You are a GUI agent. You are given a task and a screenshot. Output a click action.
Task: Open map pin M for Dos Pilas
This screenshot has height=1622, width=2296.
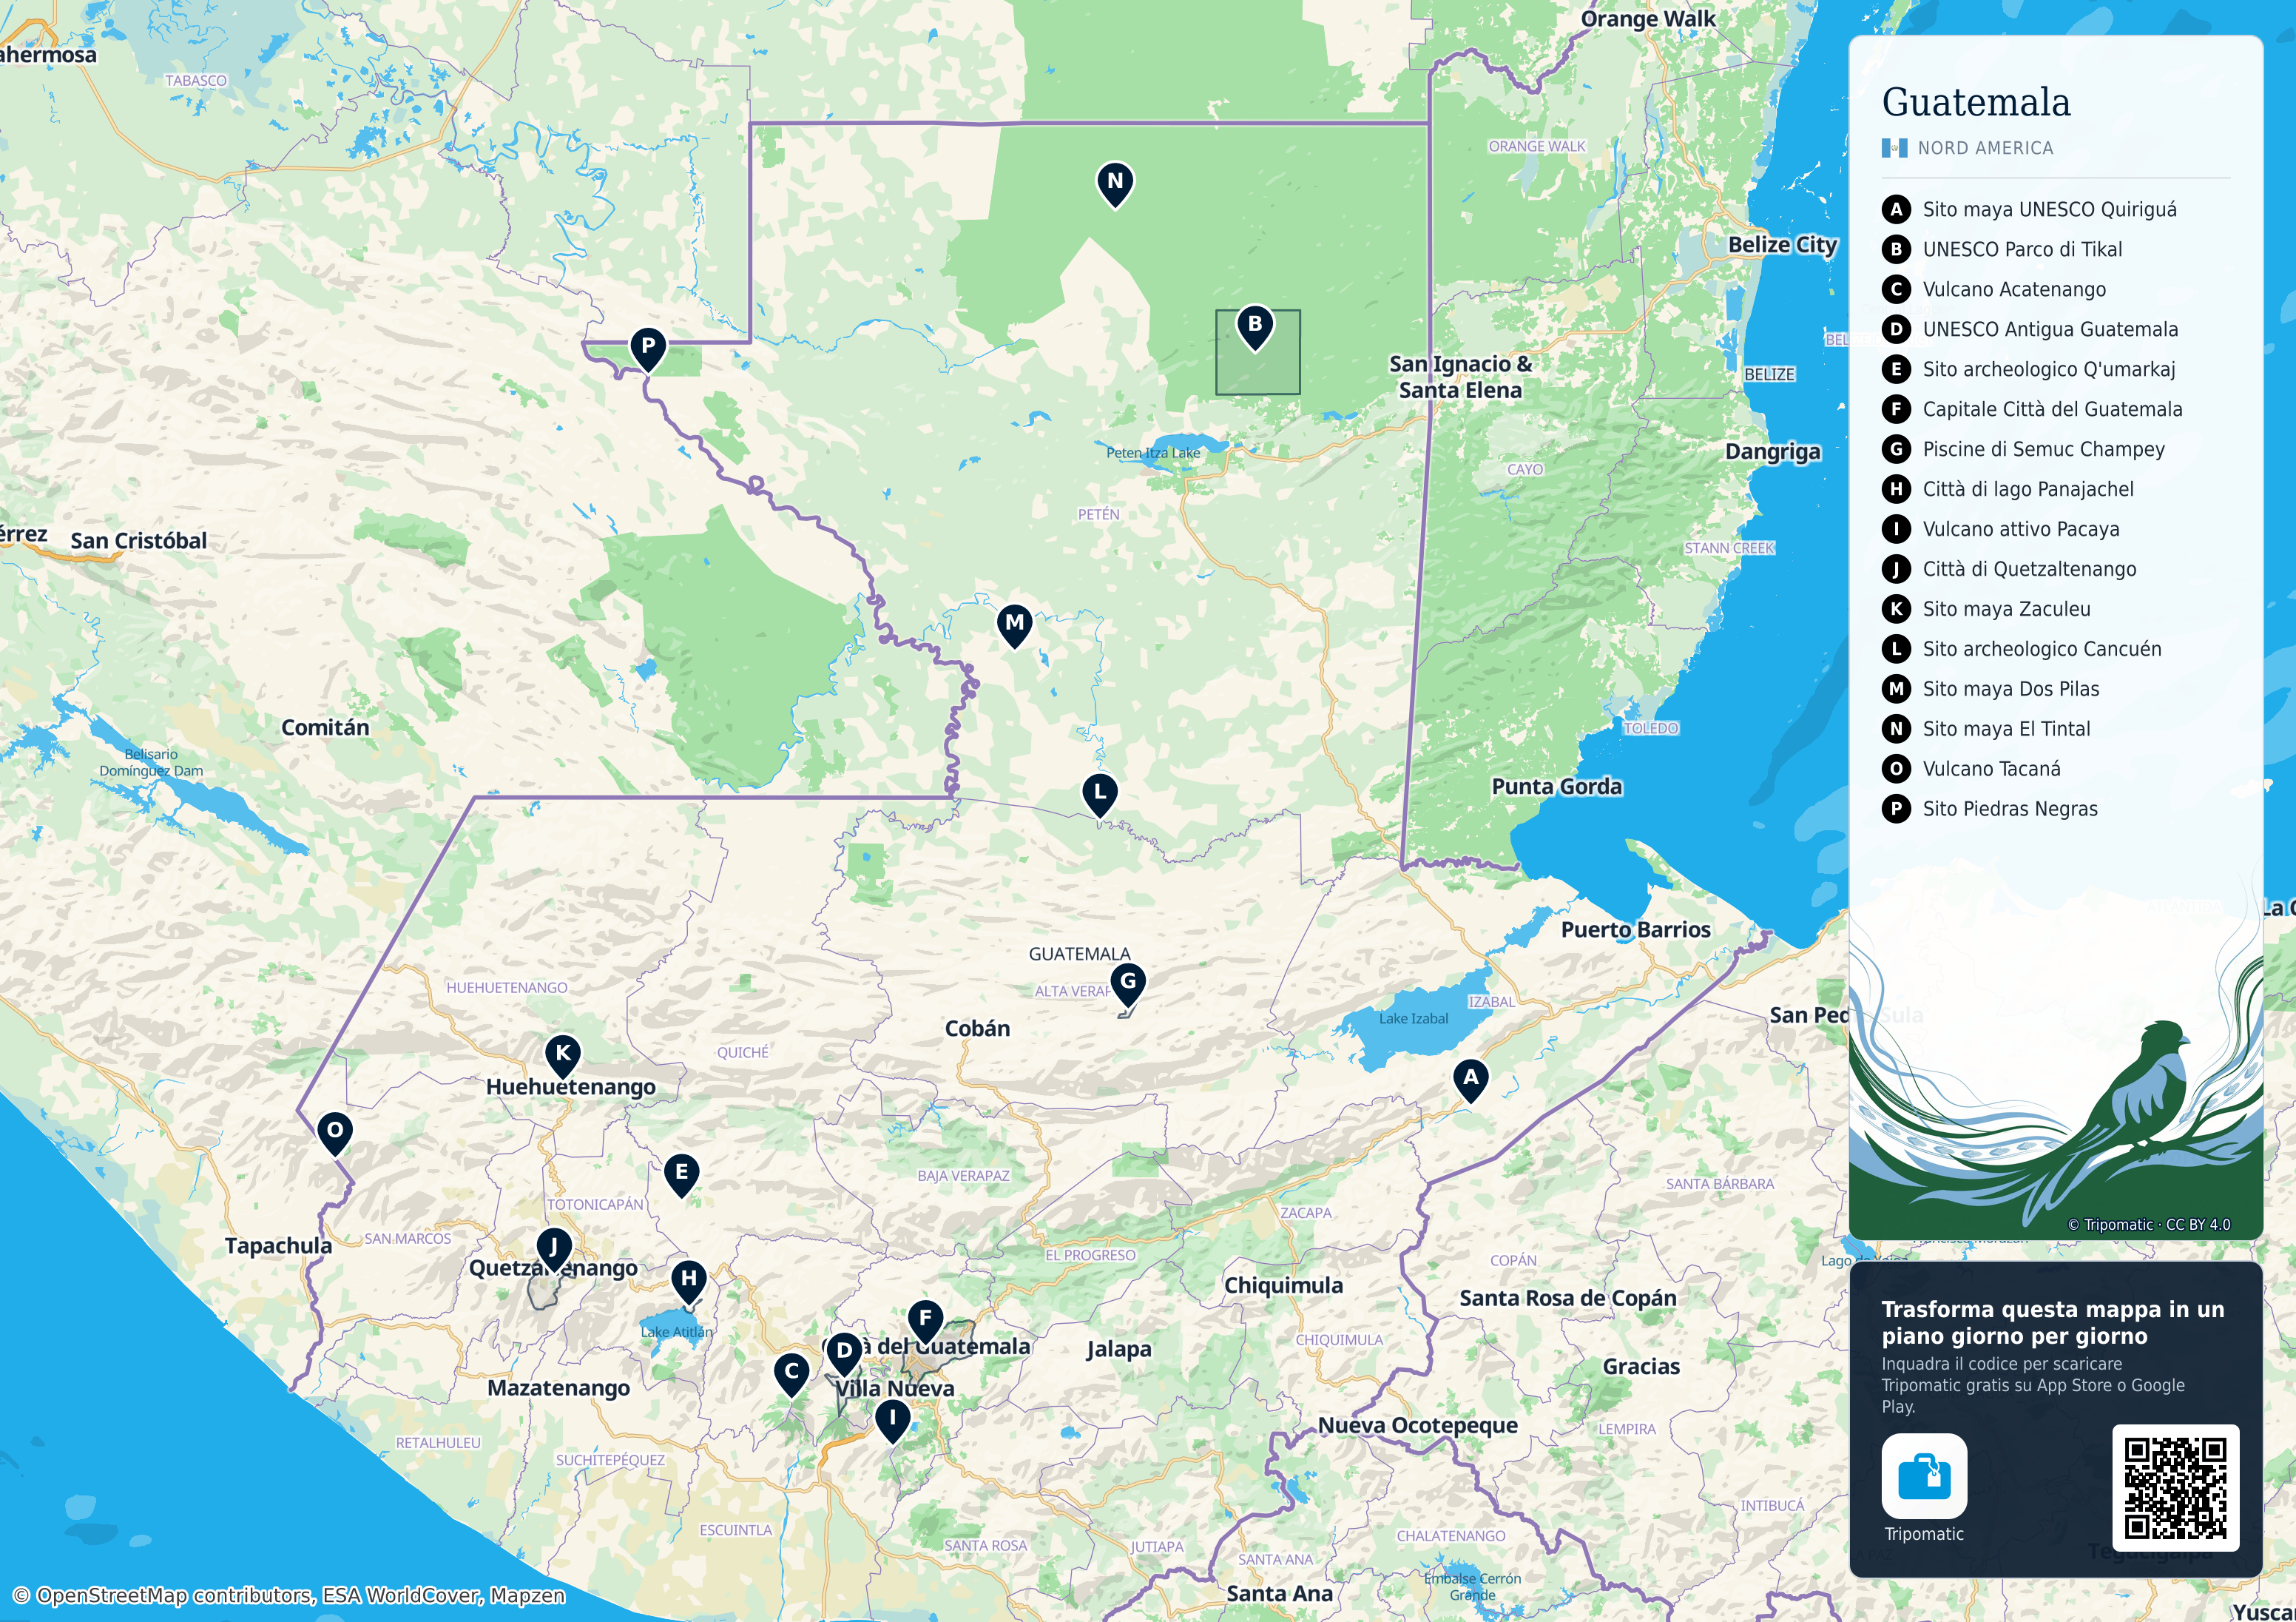pos(1015,625)
